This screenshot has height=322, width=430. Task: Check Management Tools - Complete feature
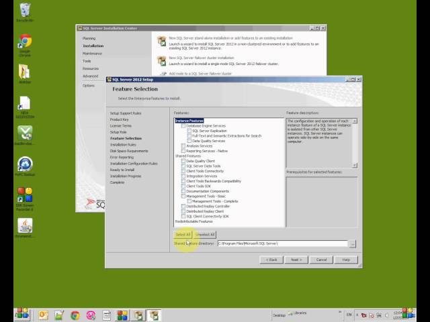click(x=189, y=201)
